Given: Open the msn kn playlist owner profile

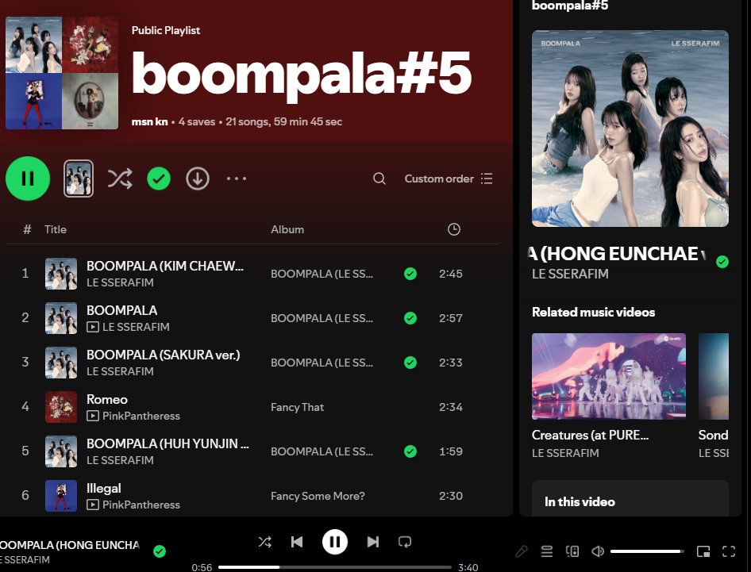Looking at the screenshot, I should [x=149, y=121].
